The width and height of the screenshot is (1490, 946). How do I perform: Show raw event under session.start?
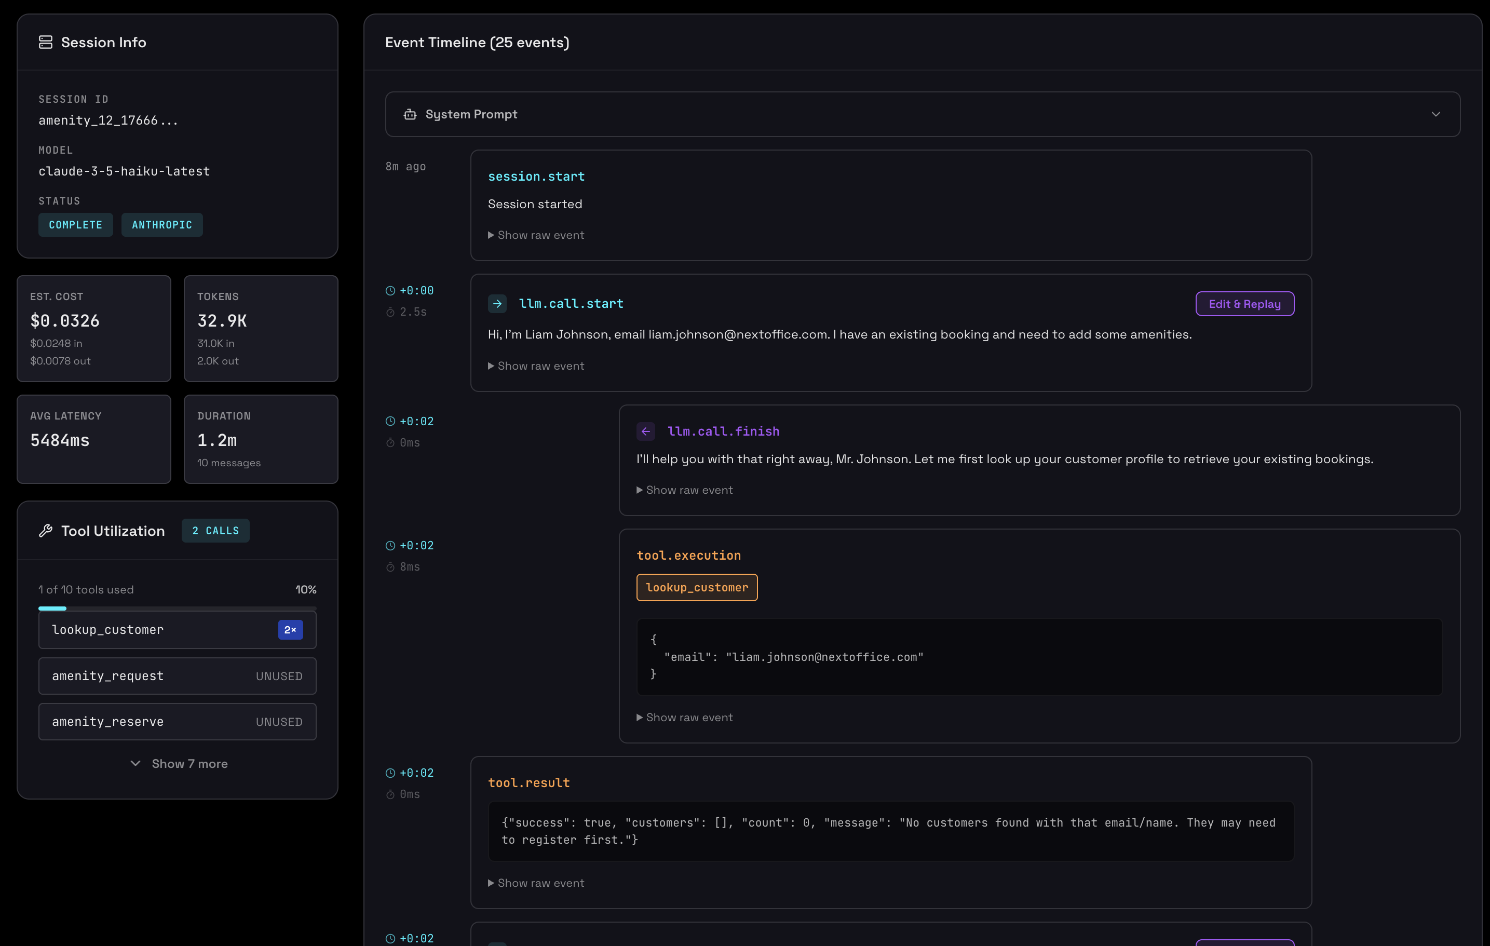pos(536,235)
